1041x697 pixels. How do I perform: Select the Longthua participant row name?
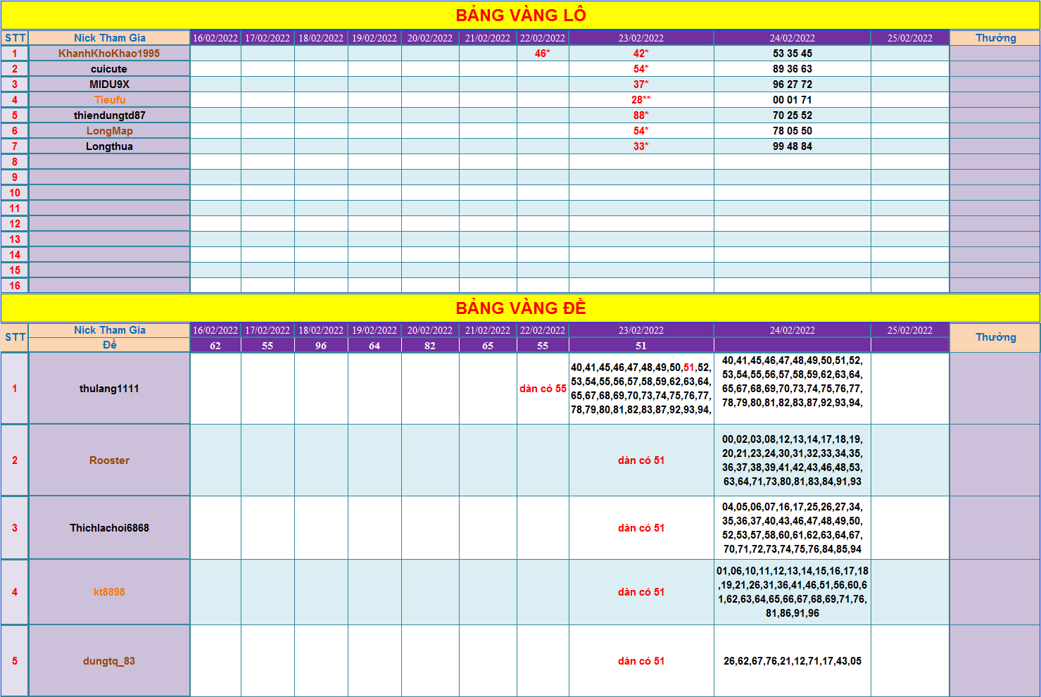point(109,146)
